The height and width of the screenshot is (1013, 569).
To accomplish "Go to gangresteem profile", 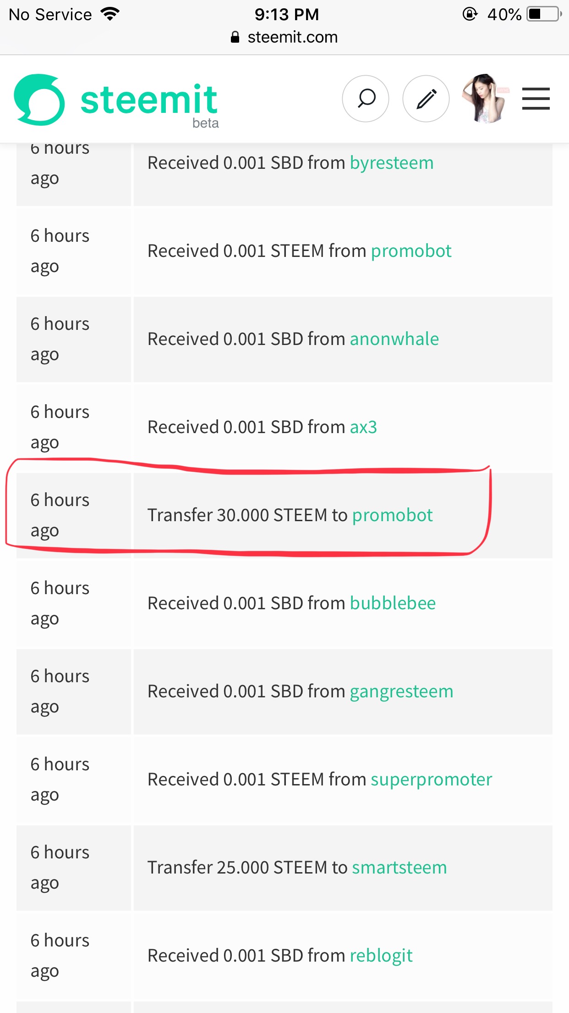I will [401, 691].
